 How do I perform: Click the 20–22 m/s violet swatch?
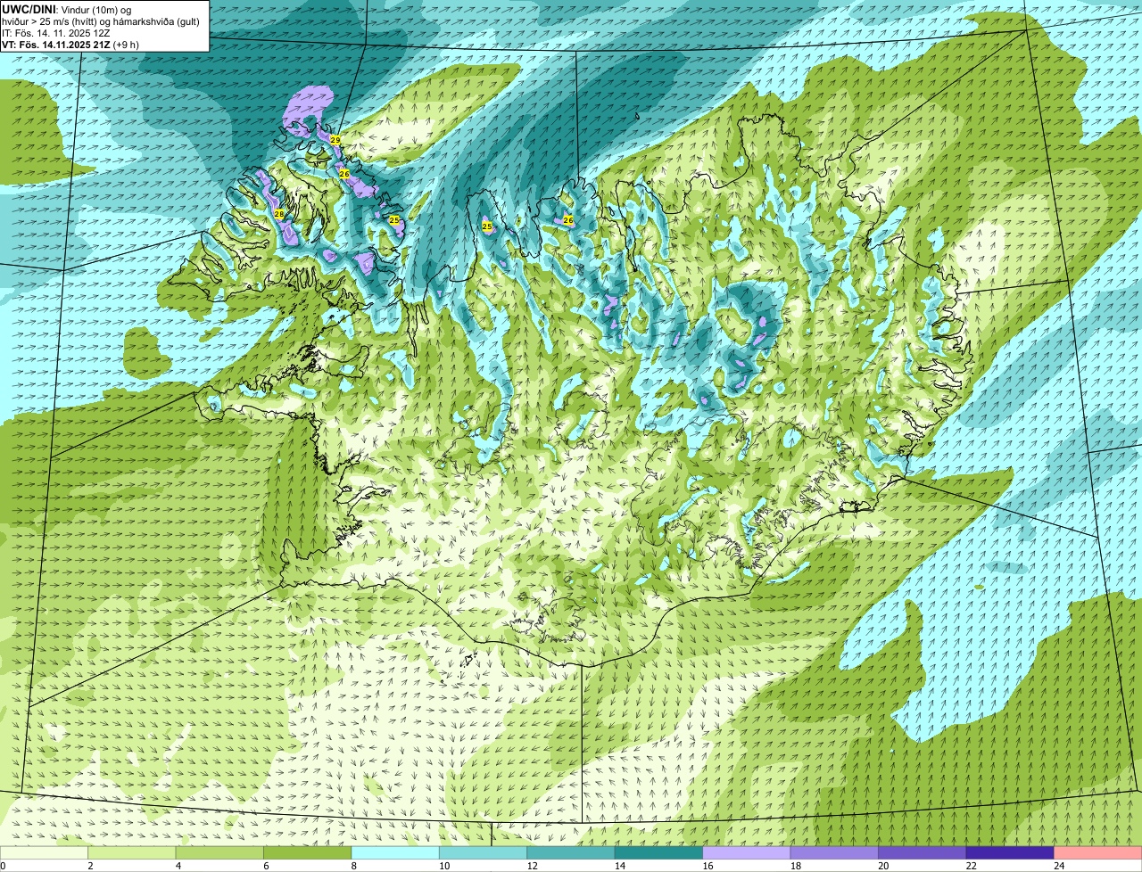923,852
